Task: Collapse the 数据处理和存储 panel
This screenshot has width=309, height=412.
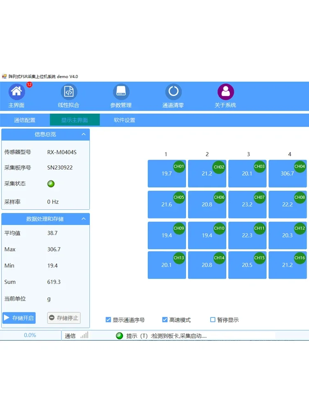Action: 84,219
